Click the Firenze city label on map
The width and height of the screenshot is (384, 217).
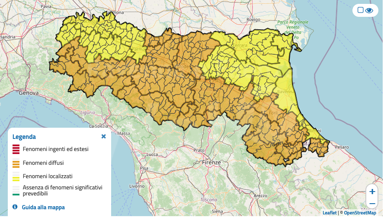pos(211,163)
